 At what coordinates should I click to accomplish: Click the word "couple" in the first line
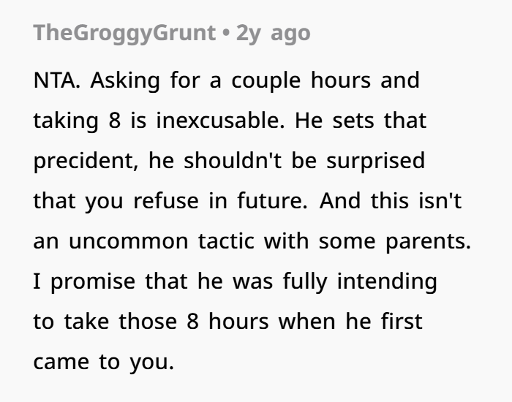[x=266, y=81]
